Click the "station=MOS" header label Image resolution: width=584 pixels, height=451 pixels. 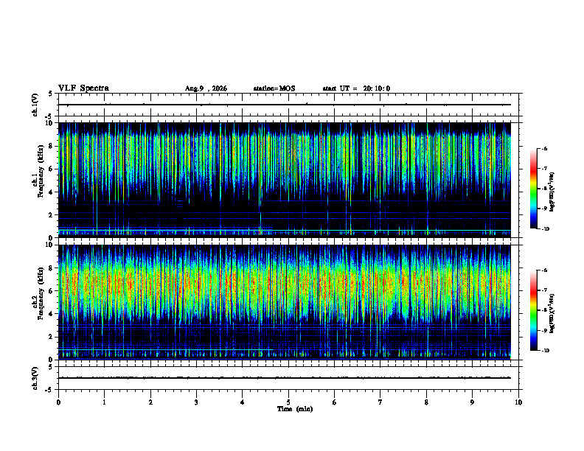click(x=274, y=88)
